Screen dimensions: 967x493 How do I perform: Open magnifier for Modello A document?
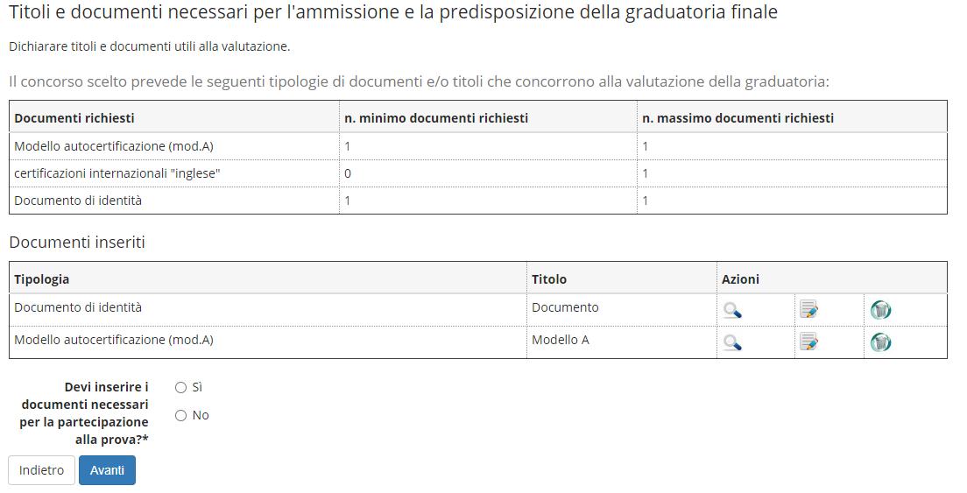[x=732, y=342]
